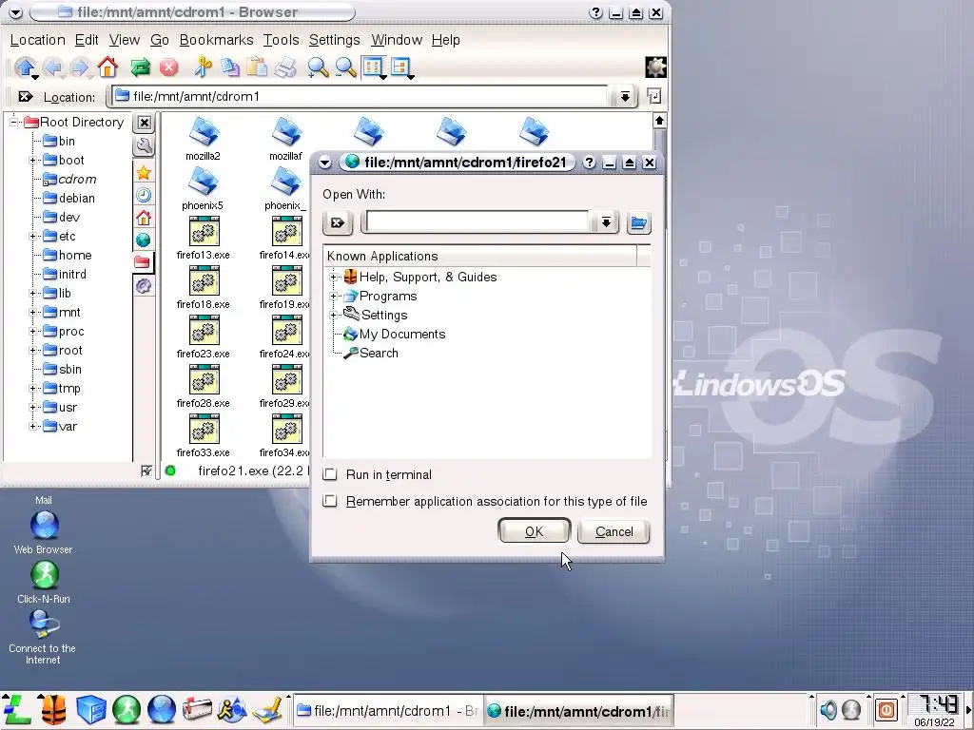Open Services gear tab in sidebar
The height and width of the screenshot is (730, 974).
point(144,285)
